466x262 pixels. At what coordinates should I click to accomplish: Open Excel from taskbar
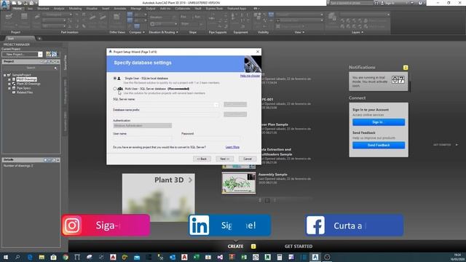click(x=196, y=257)
